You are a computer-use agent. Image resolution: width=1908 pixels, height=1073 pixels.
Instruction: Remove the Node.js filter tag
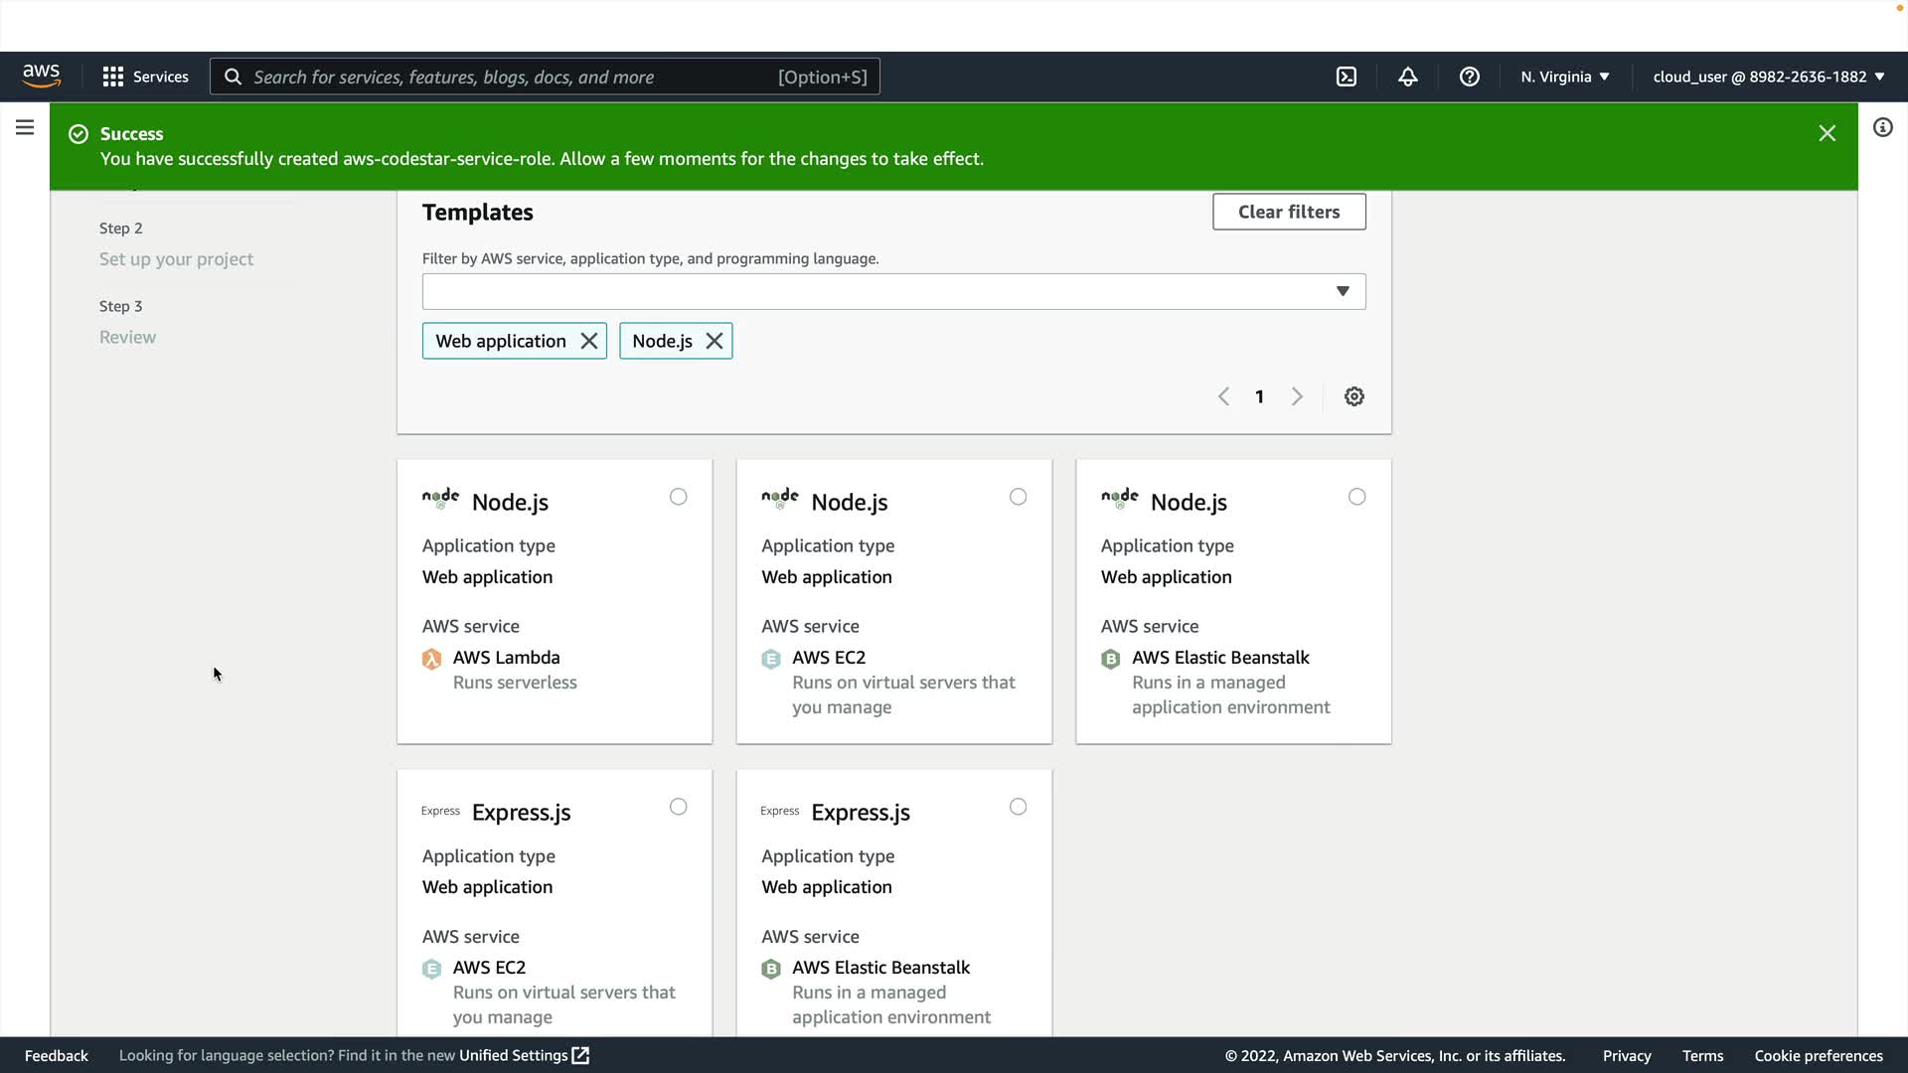click(714, 341)
